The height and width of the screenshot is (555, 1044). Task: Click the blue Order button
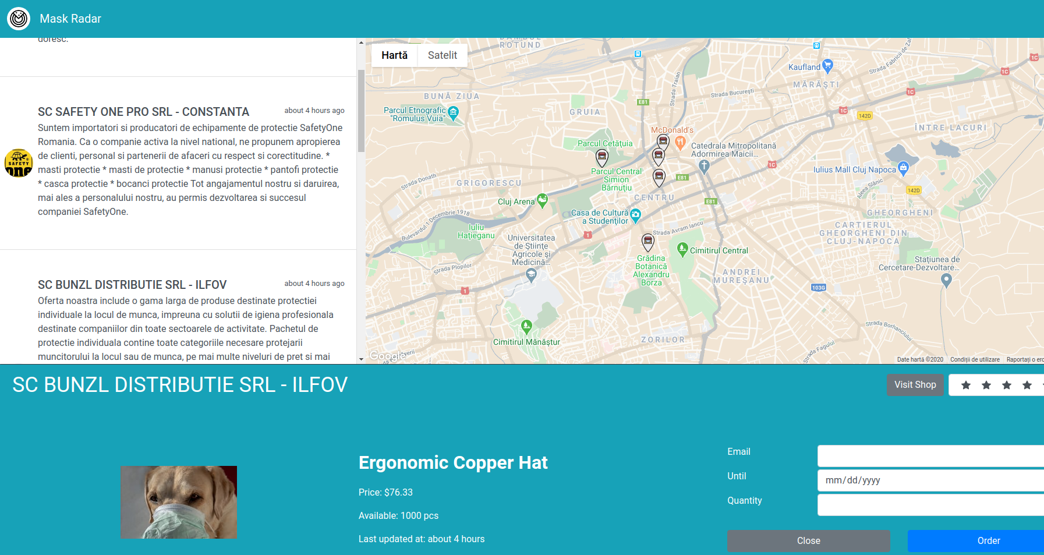click(976, 541)
